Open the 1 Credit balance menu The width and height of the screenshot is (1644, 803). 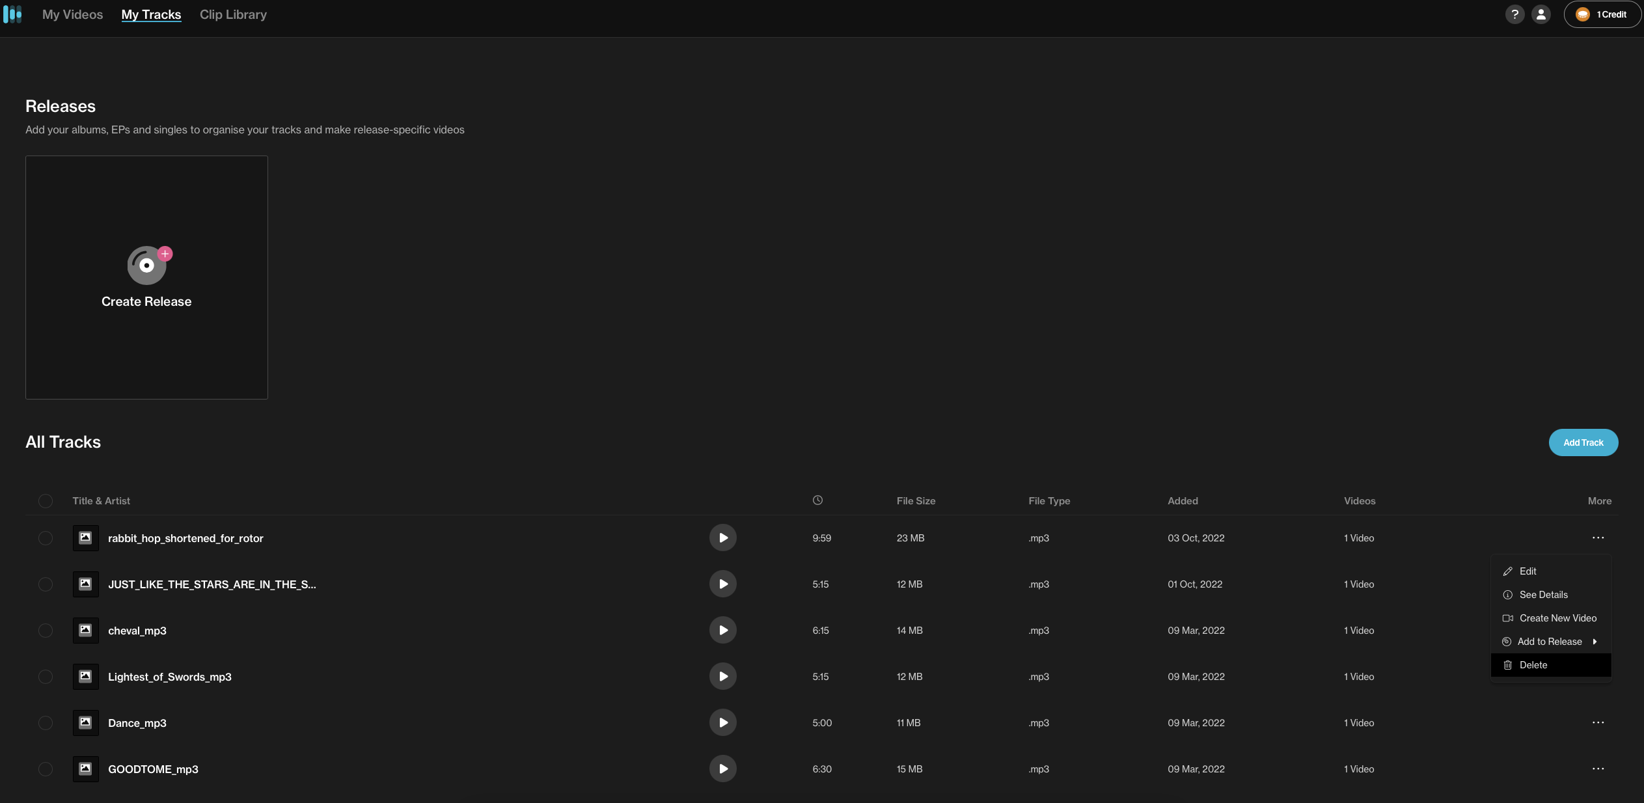point(1602,14)
